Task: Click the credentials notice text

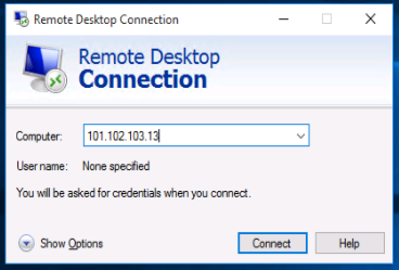Action: 134,192
